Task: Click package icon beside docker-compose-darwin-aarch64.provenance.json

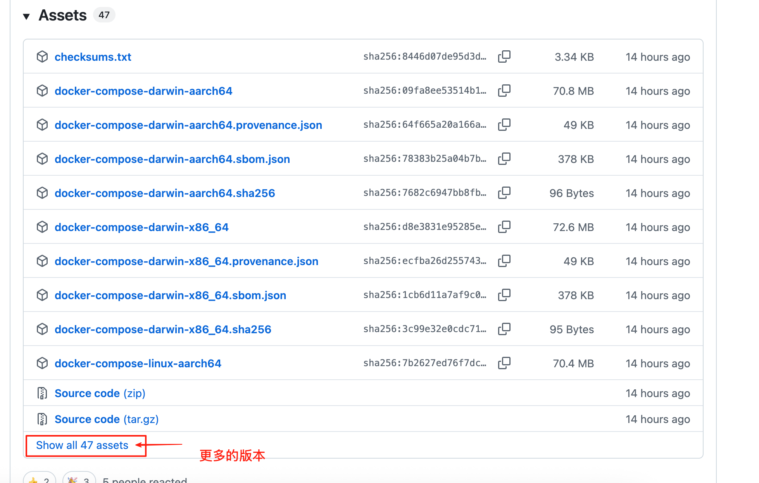Action: point(42,125)
